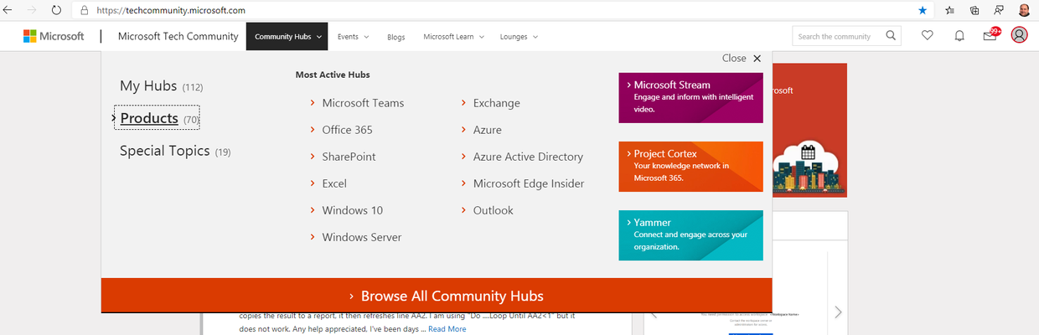Expand the Microsoft Learn dropdown
This screenshot has width=1039, height=335.
(x=453, y=37)
